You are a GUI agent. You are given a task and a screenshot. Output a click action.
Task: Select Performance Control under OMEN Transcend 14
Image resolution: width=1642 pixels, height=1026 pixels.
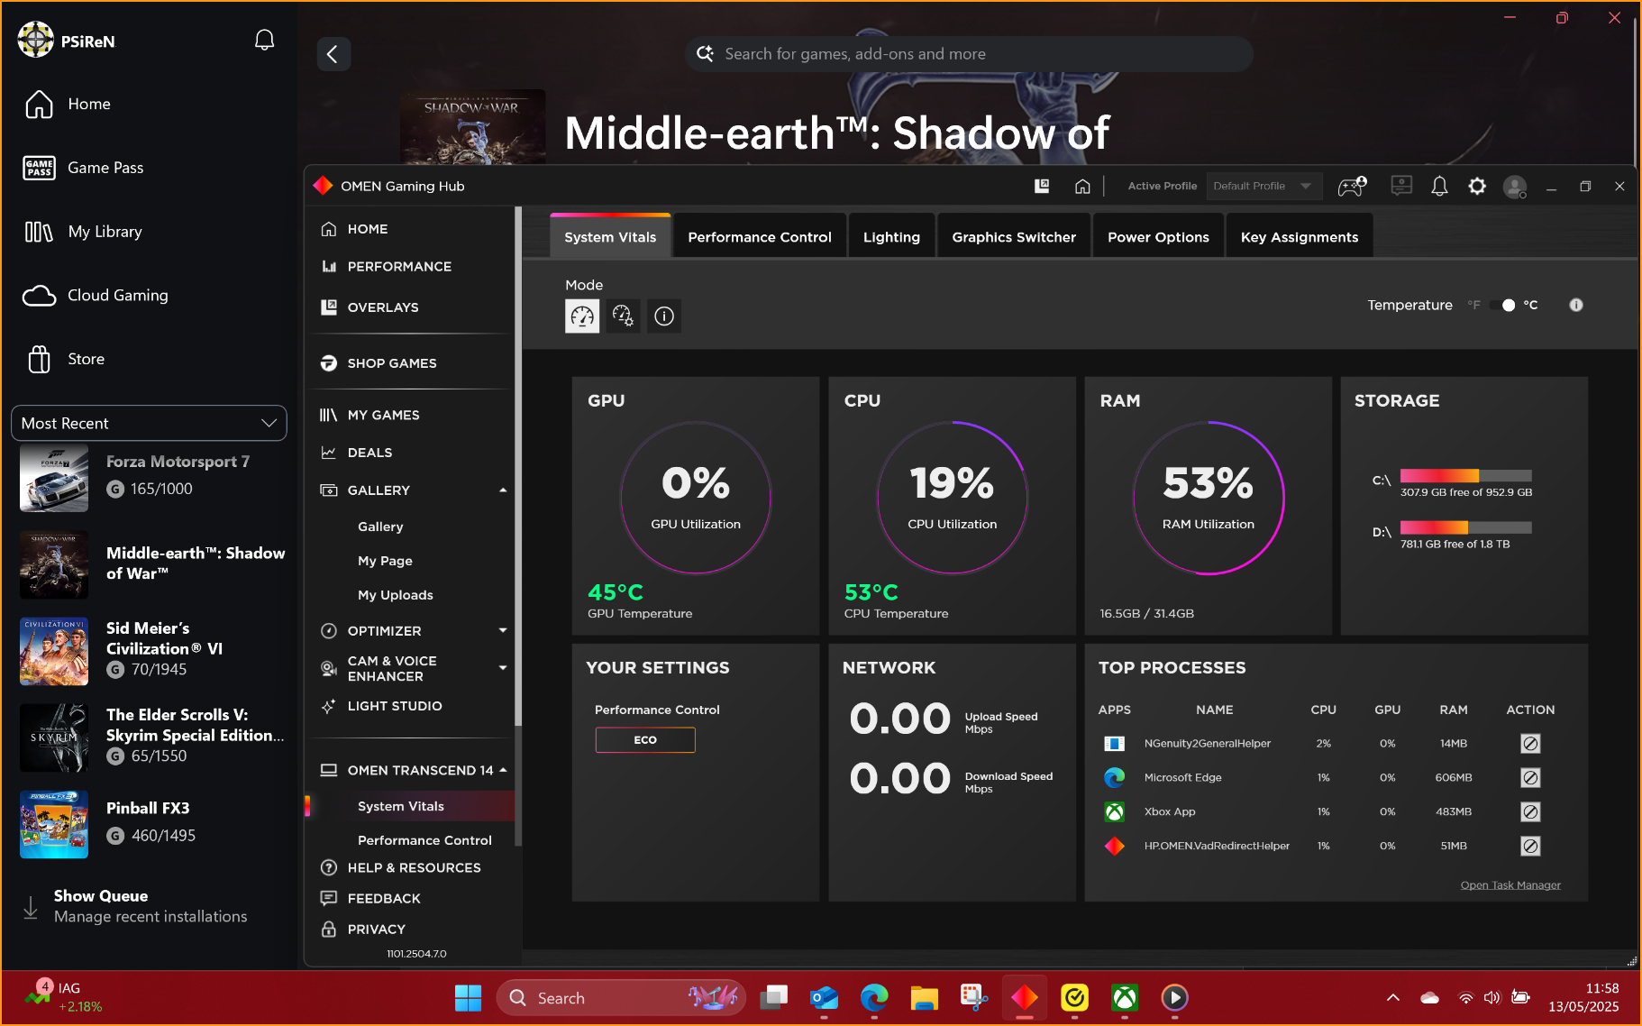pyautogui.click(x=424, y=840)
